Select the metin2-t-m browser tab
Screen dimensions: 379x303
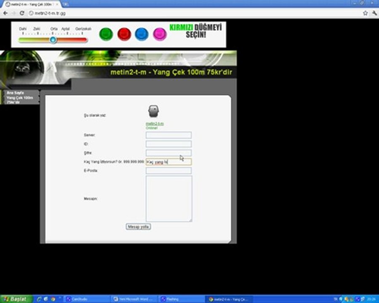tap(32, 4)
